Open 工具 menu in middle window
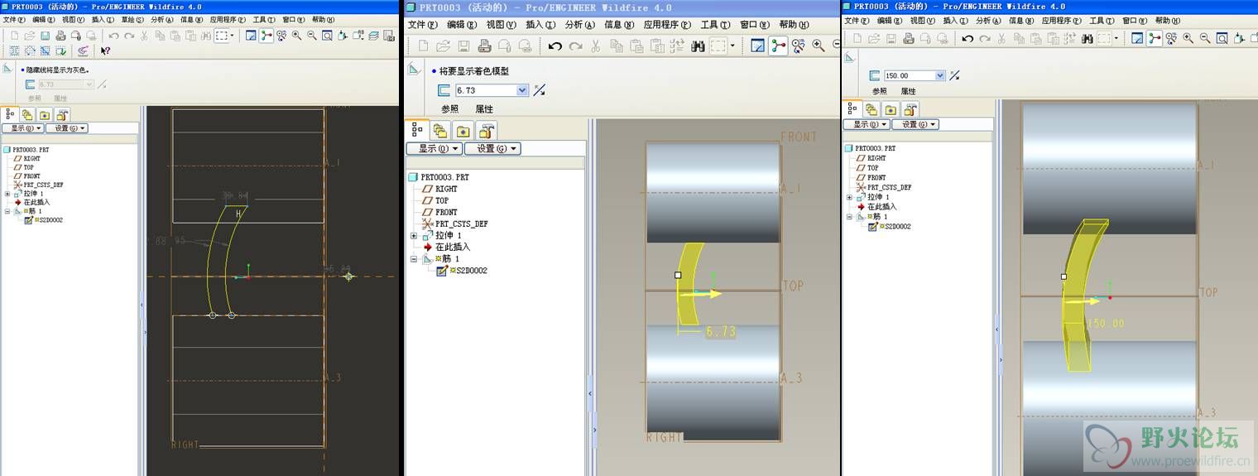Image resolution: width=1258 pixels, height=476 pixels. click(x=714, y=25)
